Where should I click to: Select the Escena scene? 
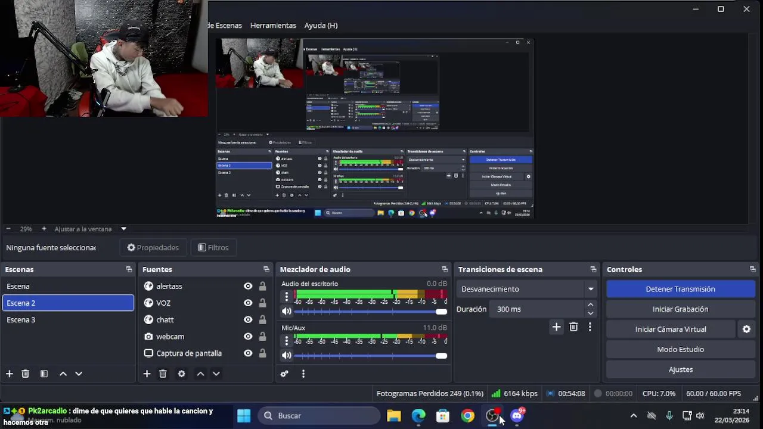point(68,286)
